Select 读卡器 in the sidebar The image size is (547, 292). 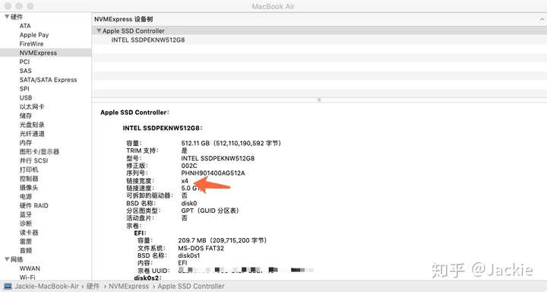tap(29, 233)
